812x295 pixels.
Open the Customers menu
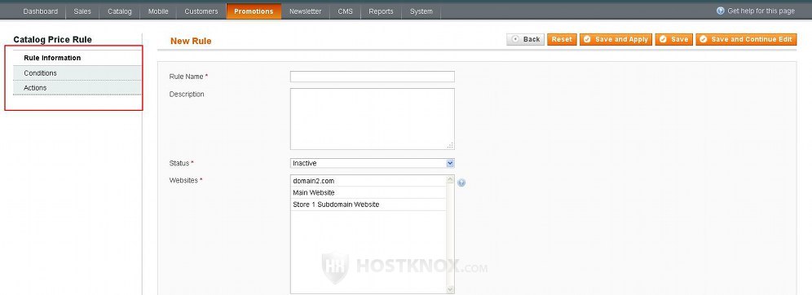coord(201,11)
